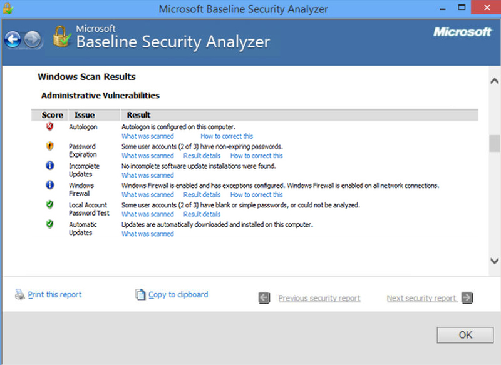This screenshot has height=365, width=501.
Task: Open 'Result details' for Local Account Password Test
Action: click(x=202, y=214)
